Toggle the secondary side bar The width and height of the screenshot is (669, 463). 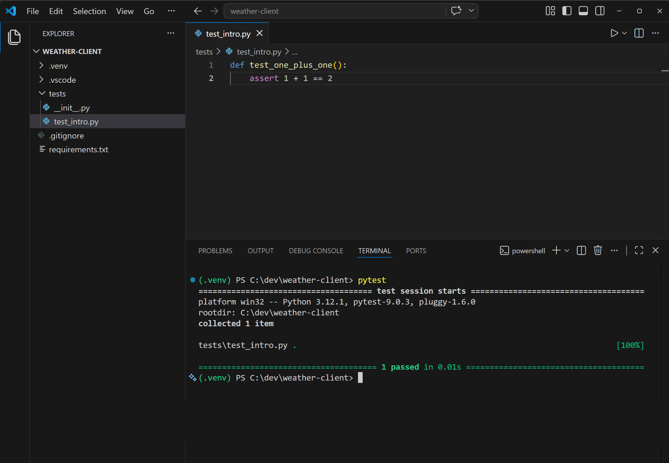(600, 11)
